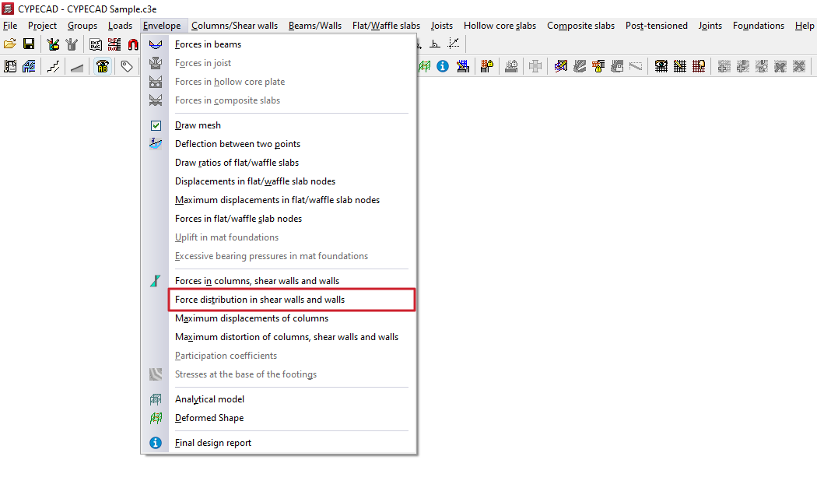
Task: Open the Post-tensioned menu
Action: pos(657,26)
